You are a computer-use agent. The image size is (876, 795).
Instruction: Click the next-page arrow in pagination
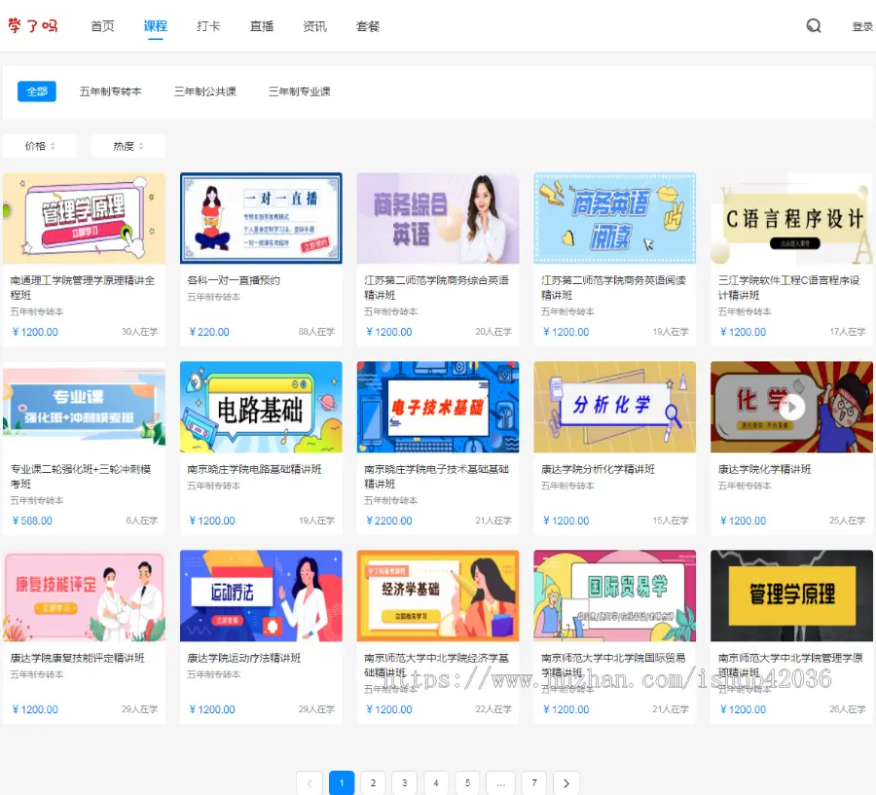click(x=566, y=782)
